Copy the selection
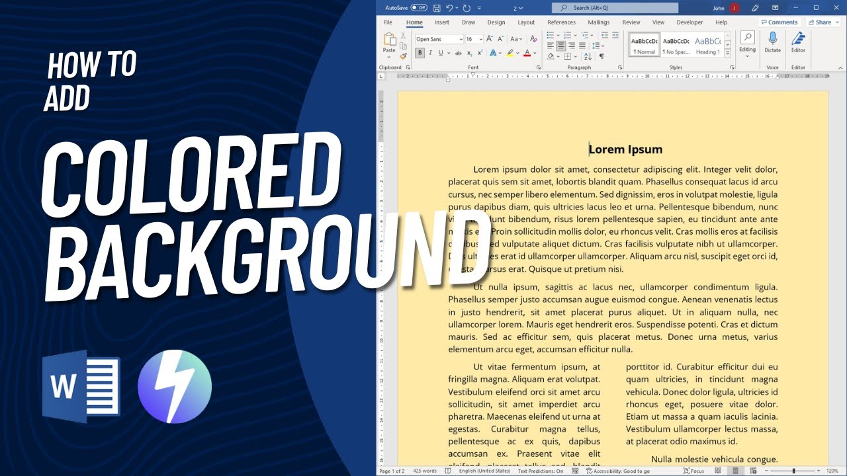Screen dimensions: 847x476 404,46
